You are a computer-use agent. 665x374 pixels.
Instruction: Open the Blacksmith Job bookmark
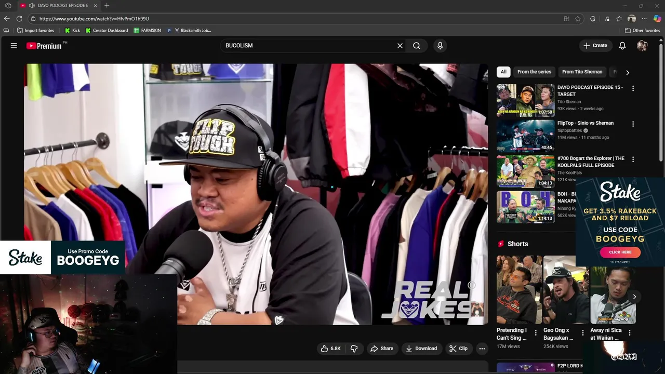[193, 30]
